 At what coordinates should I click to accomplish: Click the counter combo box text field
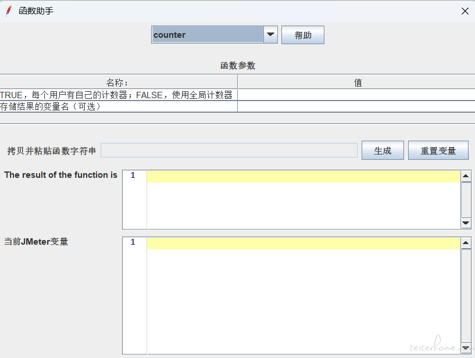click(x=208, y=35)
